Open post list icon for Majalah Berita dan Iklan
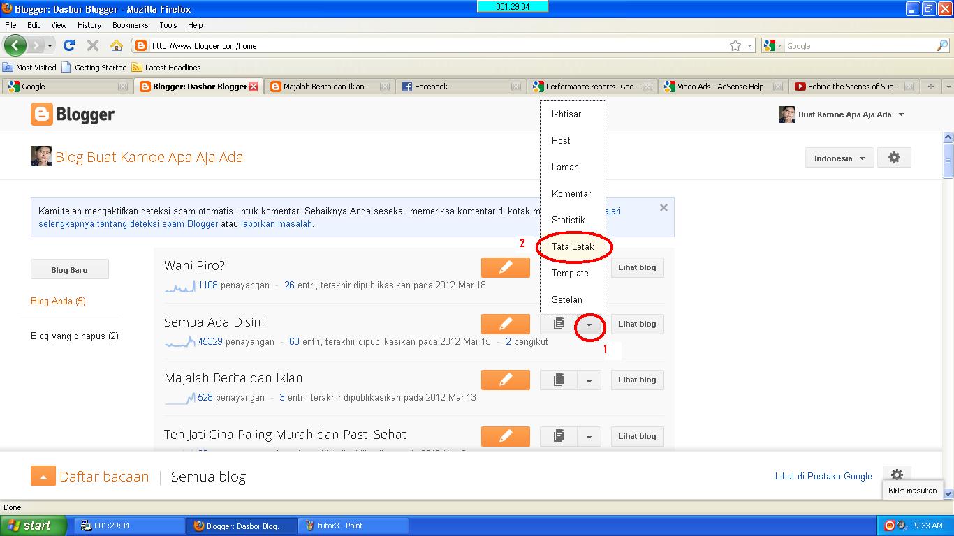Viewport: 954px width, 536px height. [559, 380]
